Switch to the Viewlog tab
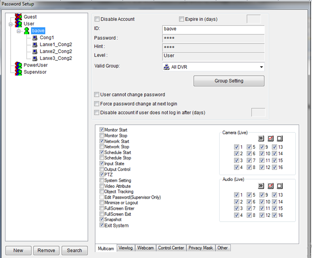Screen dimensions: 312x258 coord(126,248)
